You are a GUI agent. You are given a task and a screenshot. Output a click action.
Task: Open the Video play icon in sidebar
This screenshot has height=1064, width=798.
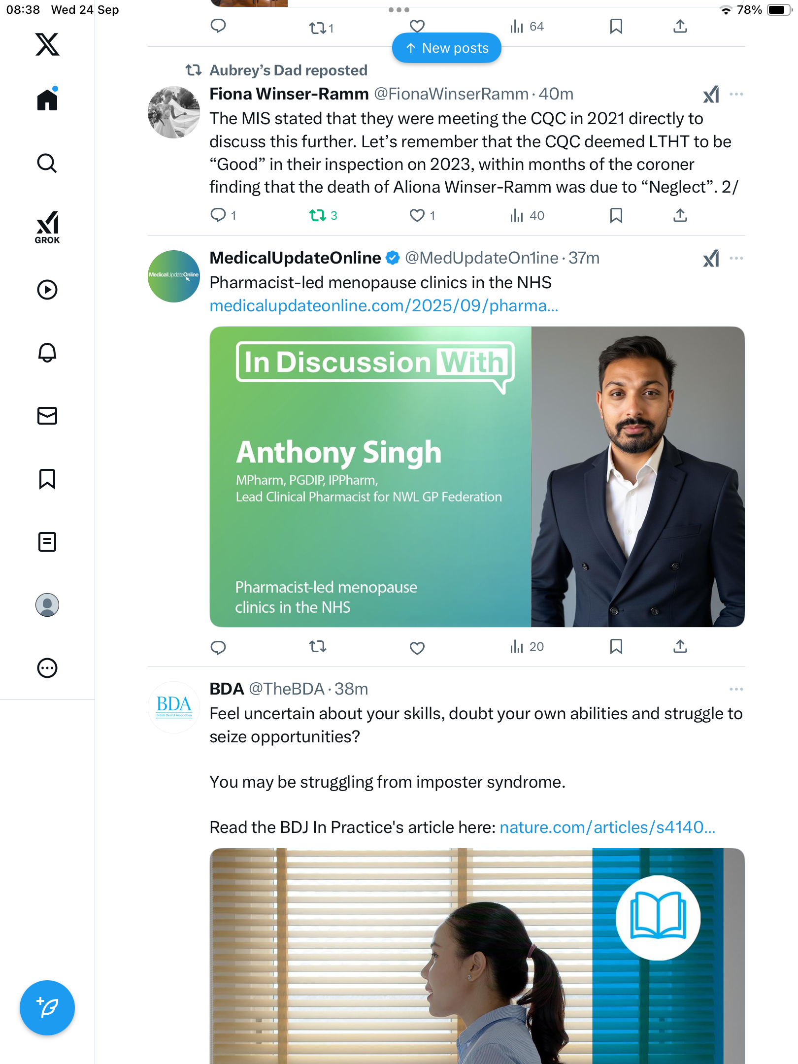coord(47,290)
